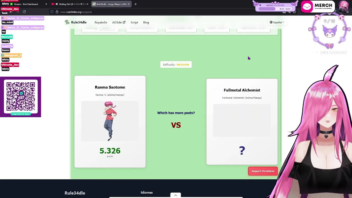Expand the footer chevron up arrow
This screenshot has height=198, width=352.
175,195
